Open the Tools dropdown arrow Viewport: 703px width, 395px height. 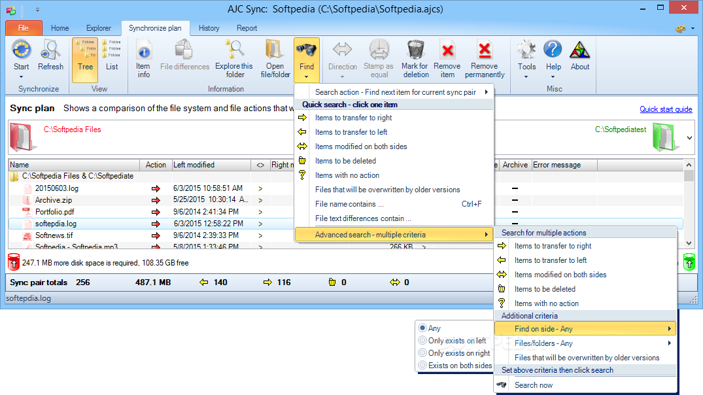coord(526,77)
